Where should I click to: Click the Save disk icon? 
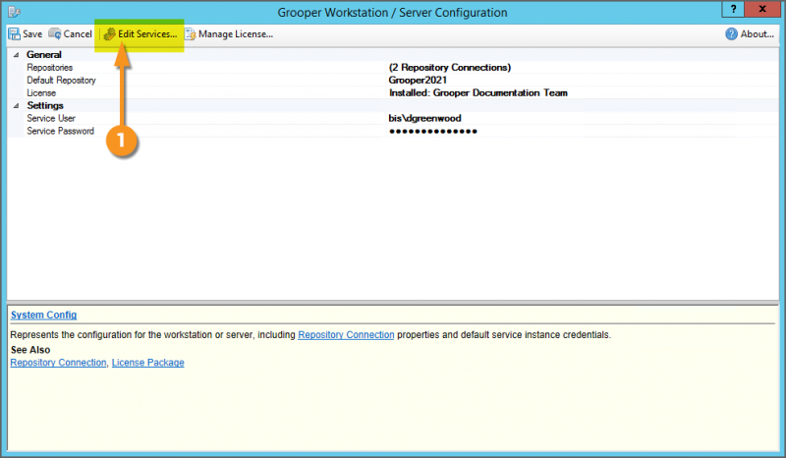(x=14, y=34)
